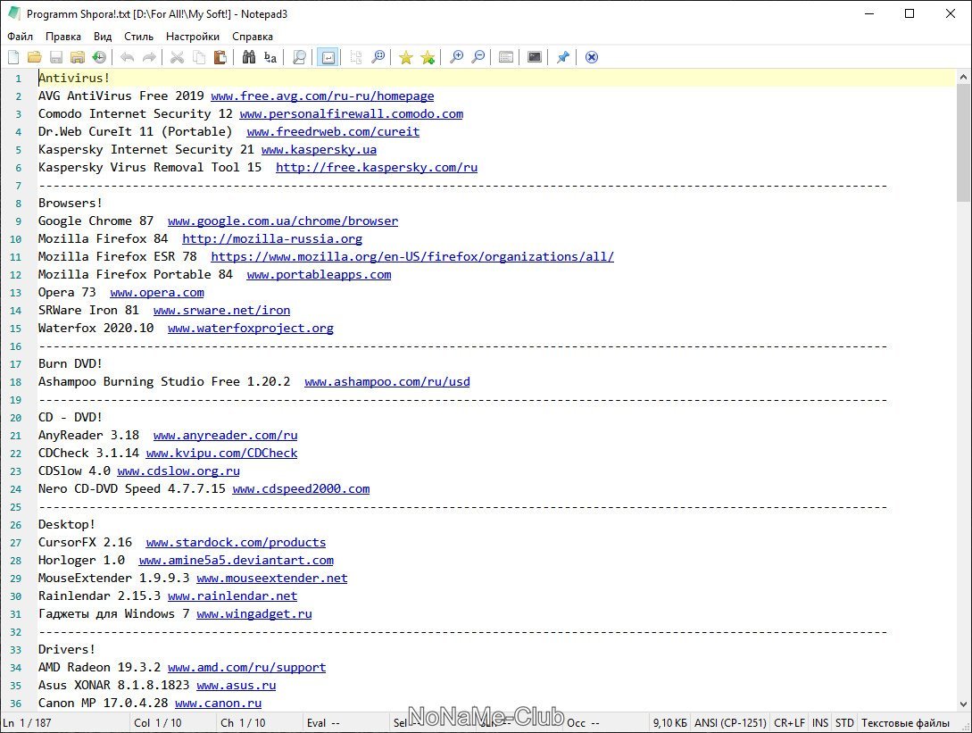Click the Zoom In magnifier icon

(x=457, y=57)
